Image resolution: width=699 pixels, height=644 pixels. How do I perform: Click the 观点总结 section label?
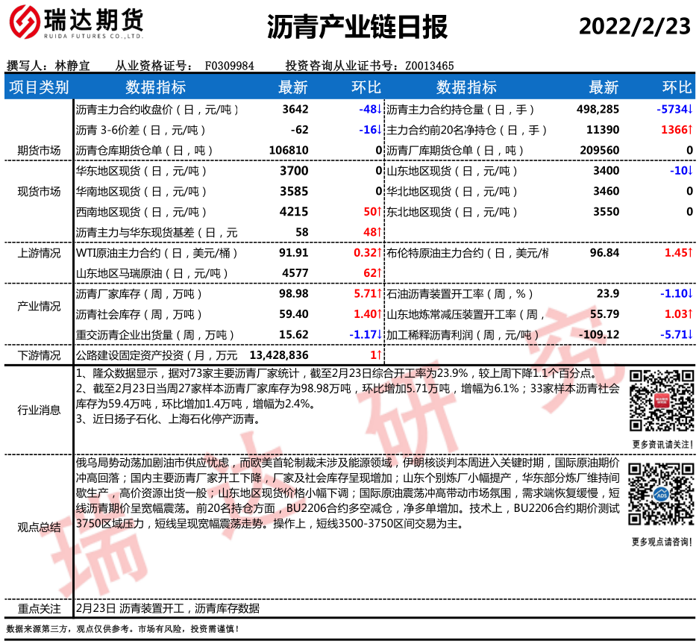[39, 528]
